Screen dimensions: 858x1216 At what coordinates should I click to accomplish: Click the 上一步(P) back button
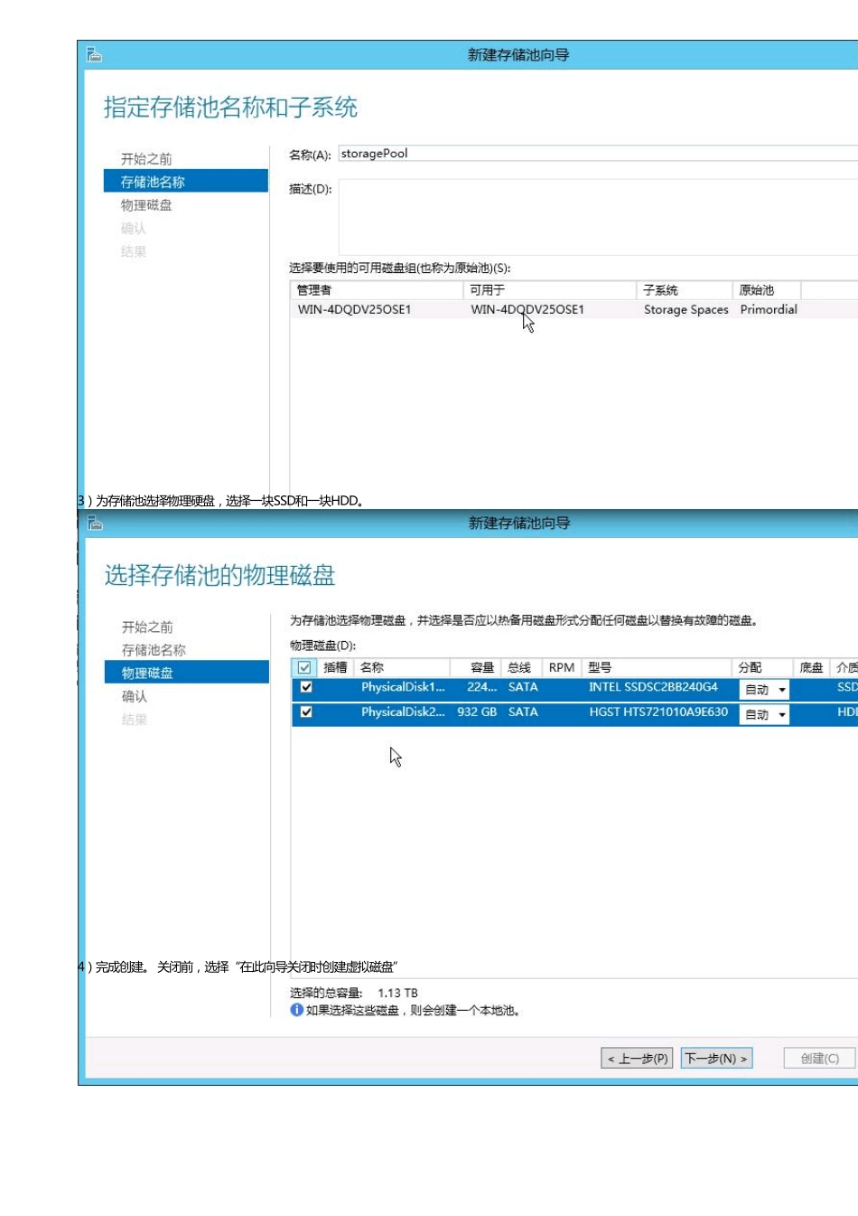tap(638, 1058)
